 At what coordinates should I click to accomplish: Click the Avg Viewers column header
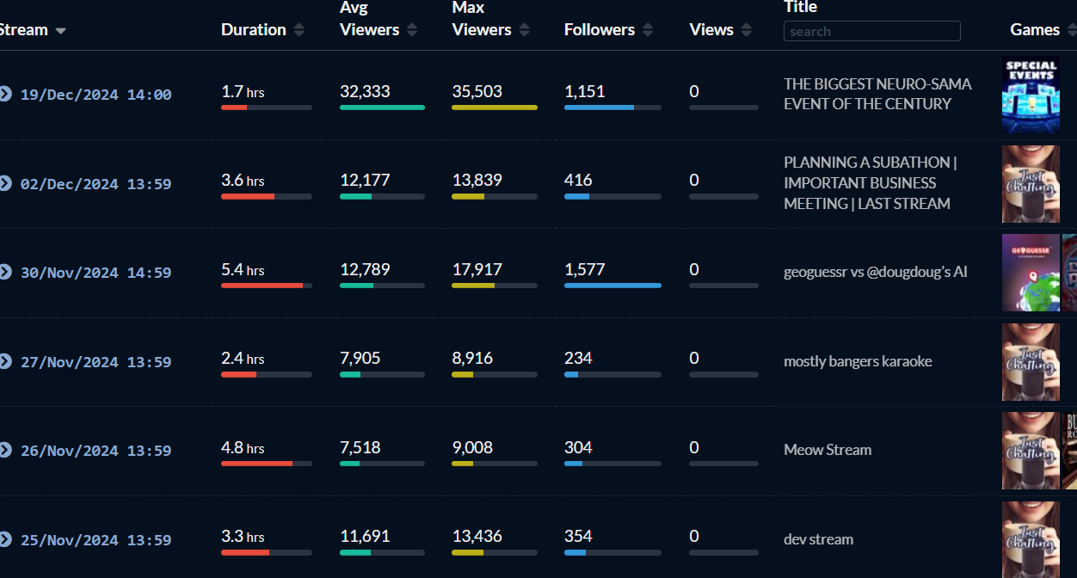point(370,19)
